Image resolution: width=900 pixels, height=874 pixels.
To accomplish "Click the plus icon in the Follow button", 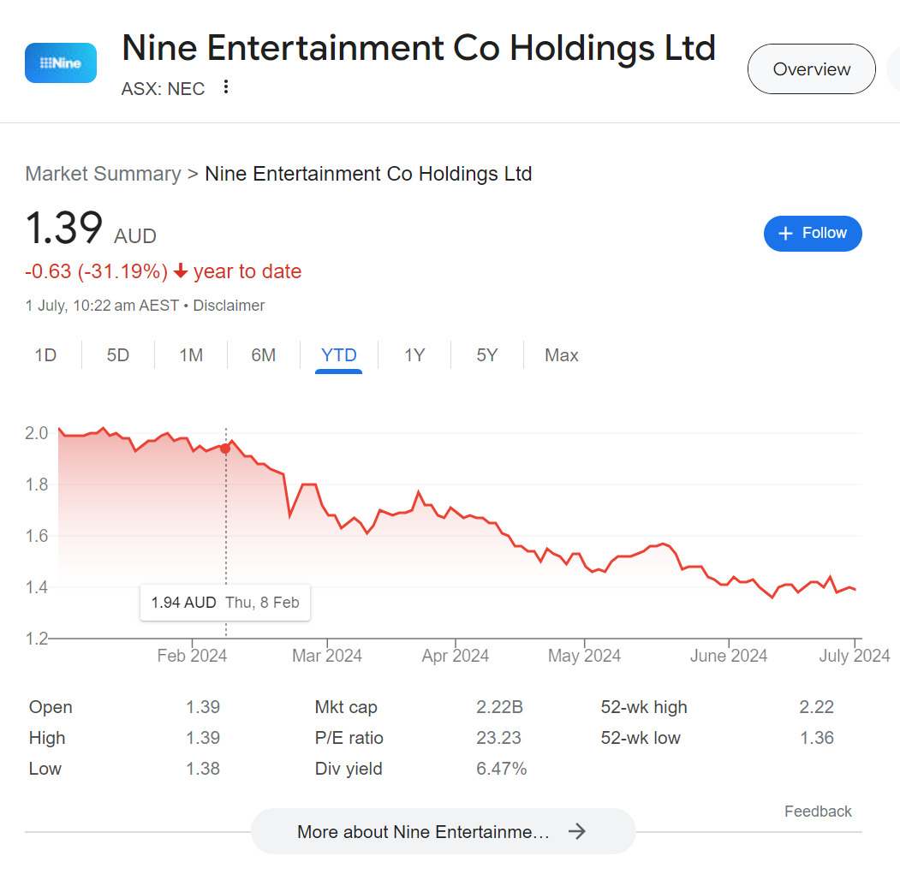I will click(x=785, y=234).
